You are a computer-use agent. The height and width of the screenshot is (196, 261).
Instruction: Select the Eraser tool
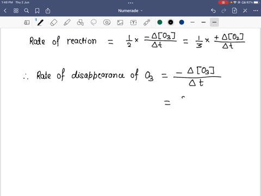tap(54, 22)
